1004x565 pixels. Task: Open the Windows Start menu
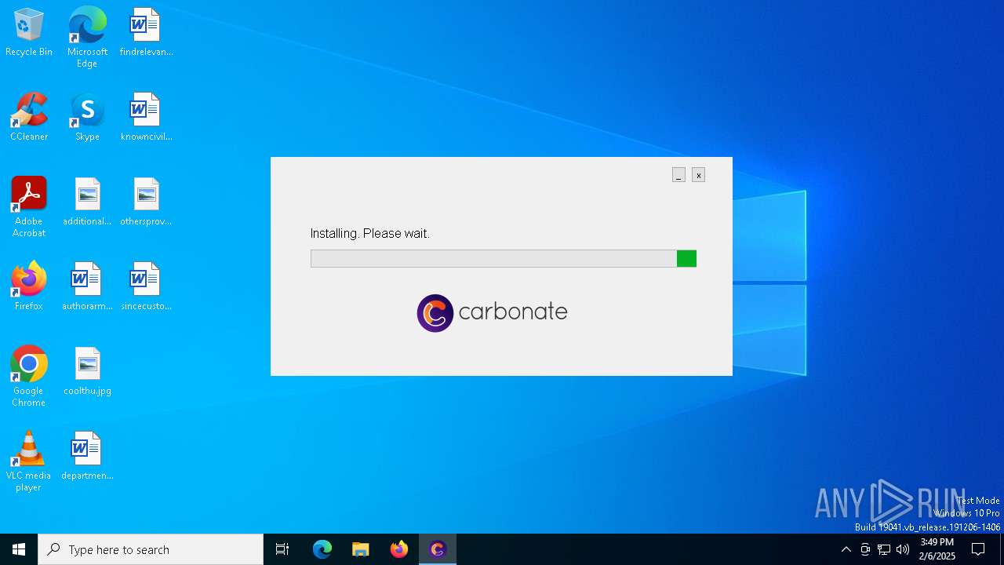click(19, 549)
